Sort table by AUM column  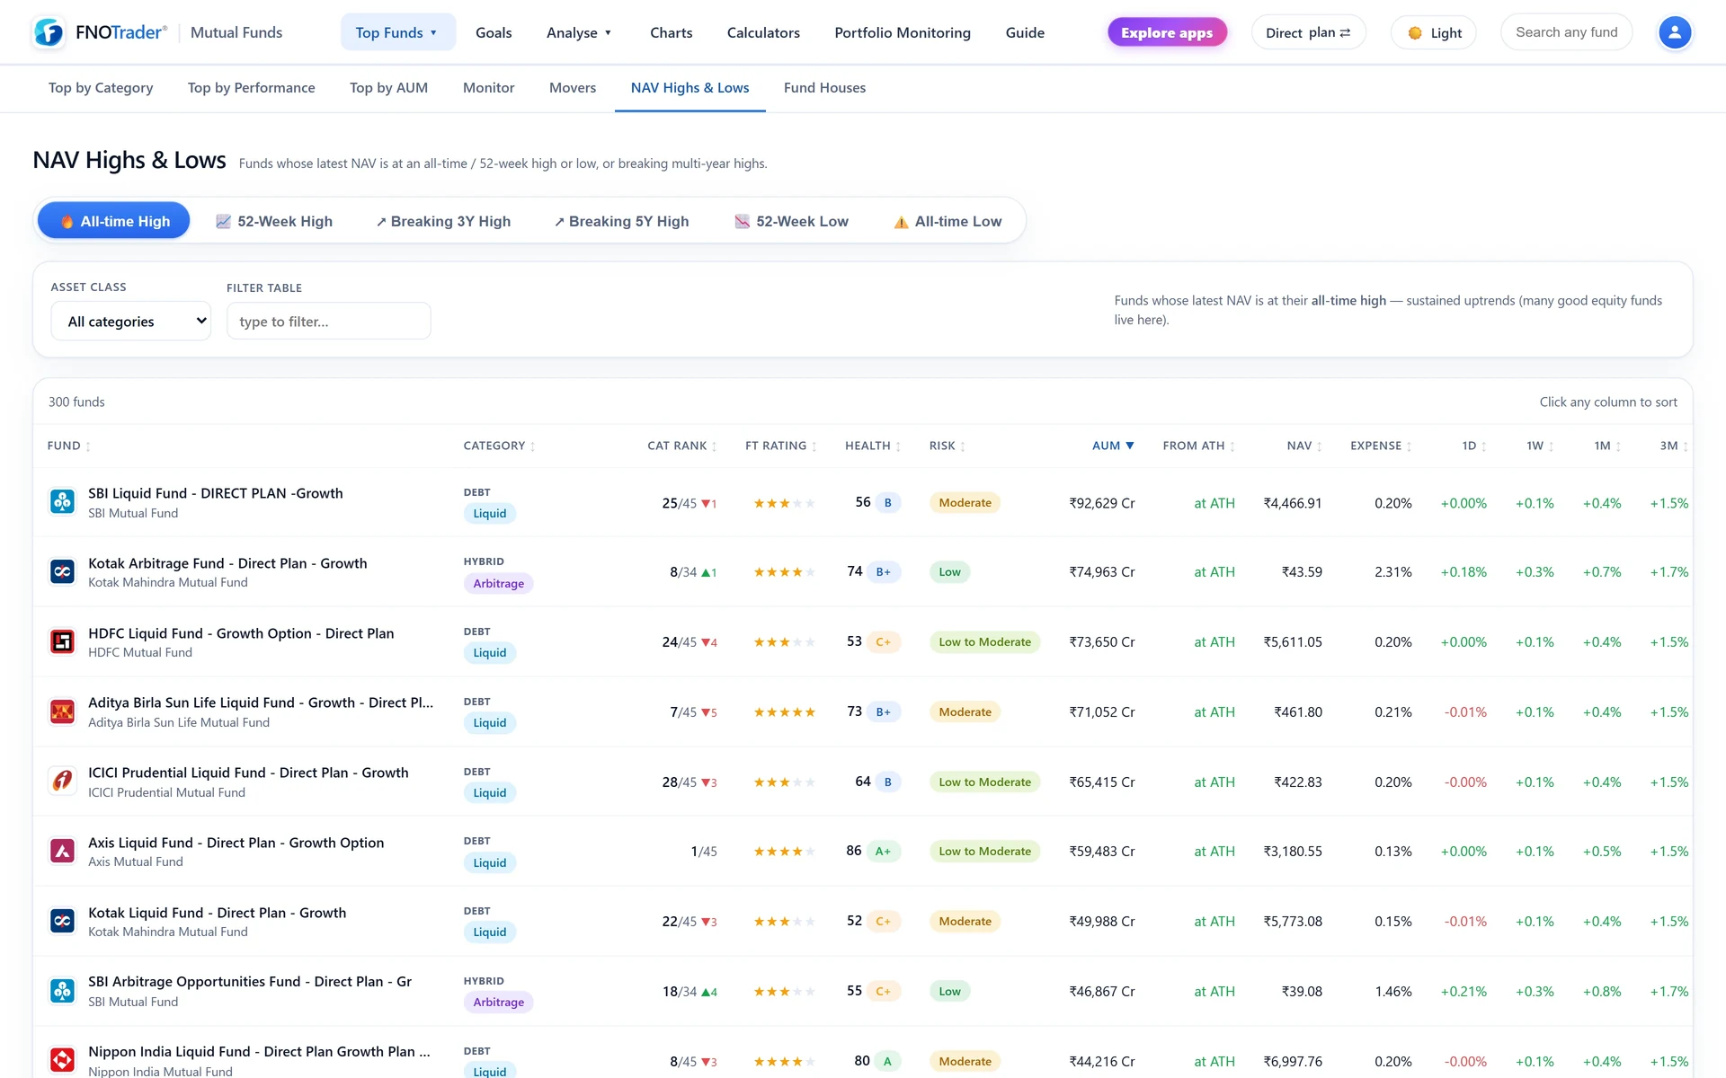click(x=1113, y=446)
